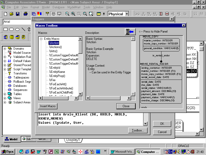Click Close in Macro Toolbox

126,106
